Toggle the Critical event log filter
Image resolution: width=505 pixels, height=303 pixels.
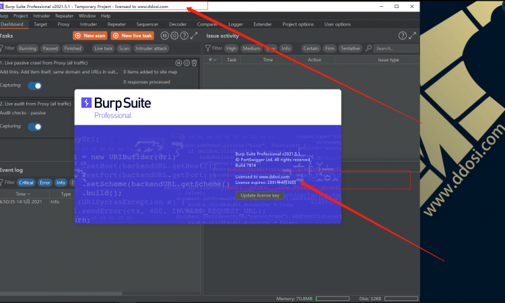click(26, 182)
